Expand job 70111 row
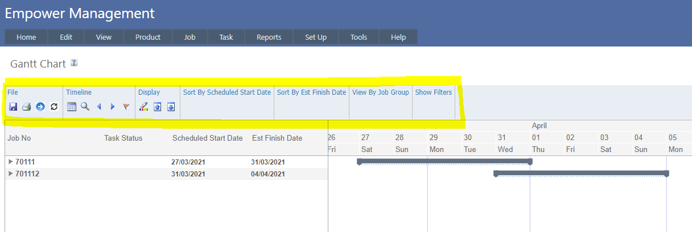Image resolution: width=692 pixels, height=232 pixels. (10, 162)
